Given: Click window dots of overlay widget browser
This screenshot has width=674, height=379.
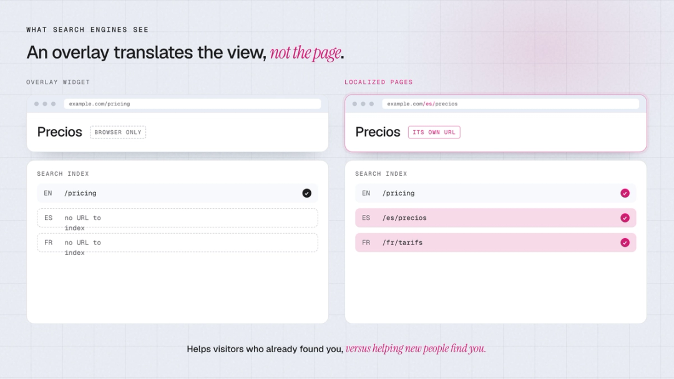Looking at the screenshot, I should 45,104.
